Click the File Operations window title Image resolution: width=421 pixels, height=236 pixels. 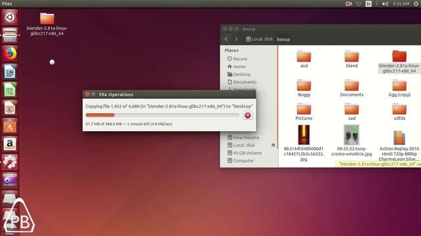(x=116, y=94)
